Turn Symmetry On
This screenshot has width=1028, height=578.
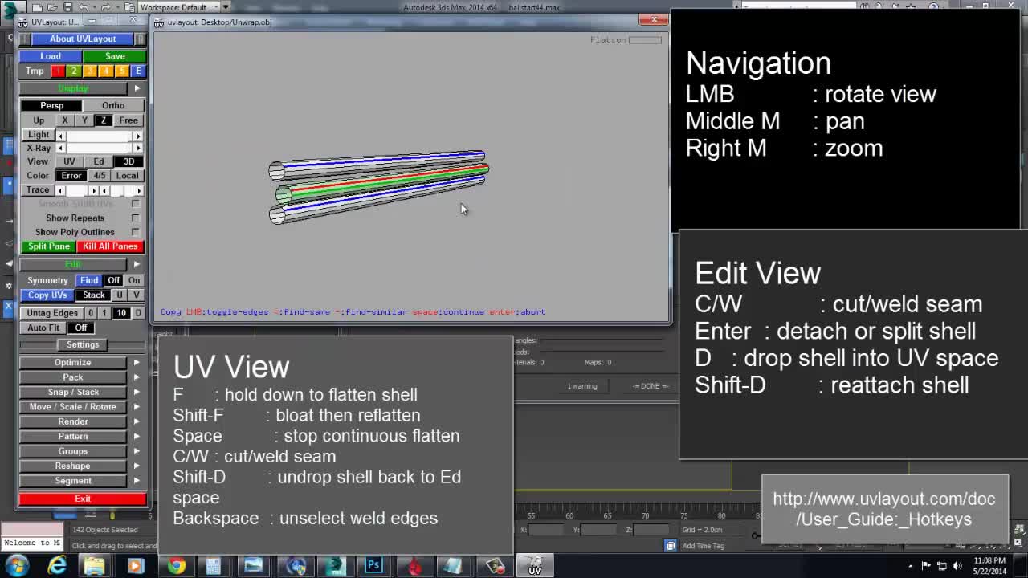click(133, 280)
